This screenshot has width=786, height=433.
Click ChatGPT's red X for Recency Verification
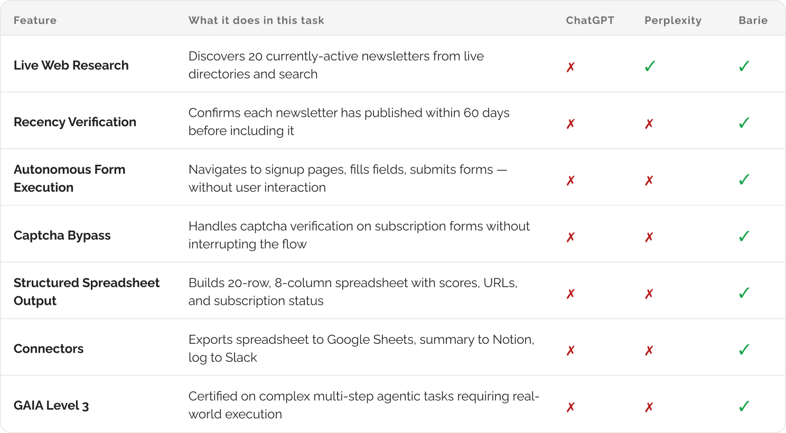(570, 124)
